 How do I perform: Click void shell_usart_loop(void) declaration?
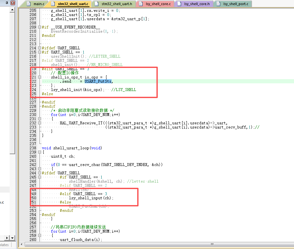click(72, 148)
